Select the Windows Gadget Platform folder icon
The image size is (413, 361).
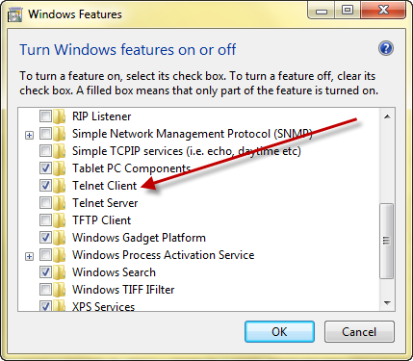pos(60,238)
